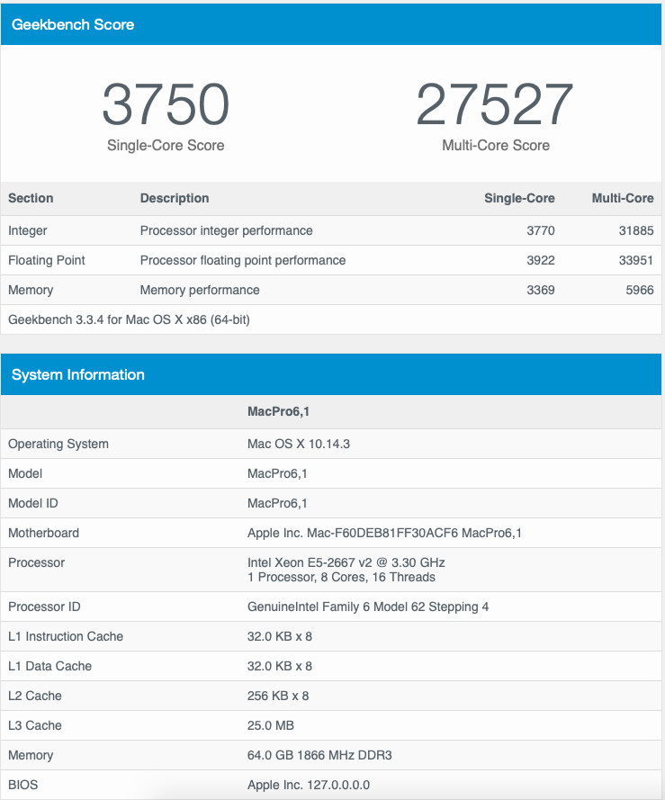
Task: Select 'GenuineIntel Family 6 Model 62 Stepping 4'
Action: 368,607
